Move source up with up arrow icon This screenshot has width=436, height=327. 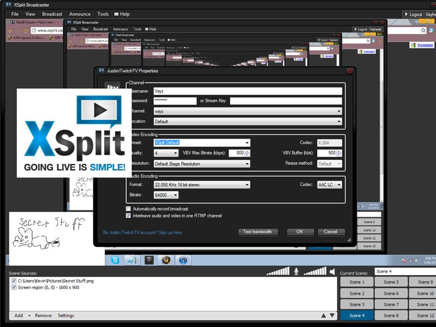click(x=323, y=316)
